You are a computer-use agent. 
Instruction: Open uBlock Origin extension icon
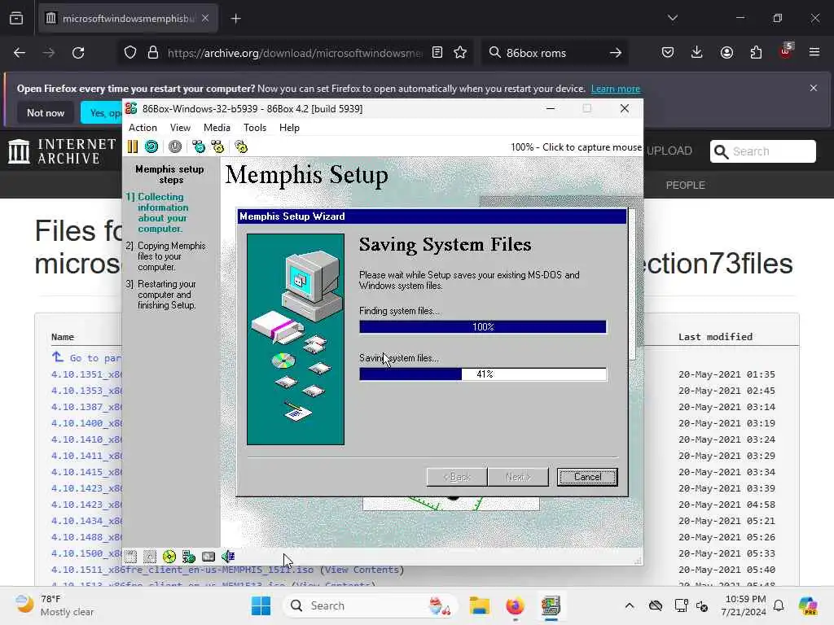[786, 51]
